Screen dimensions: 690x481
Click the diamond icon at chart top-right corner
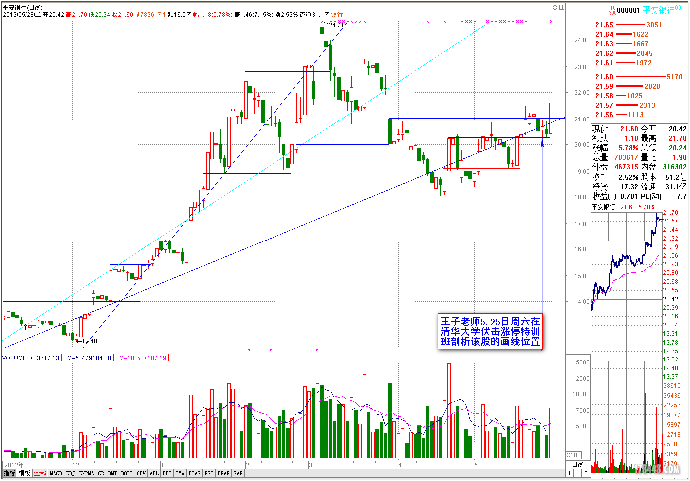(555, 7)
